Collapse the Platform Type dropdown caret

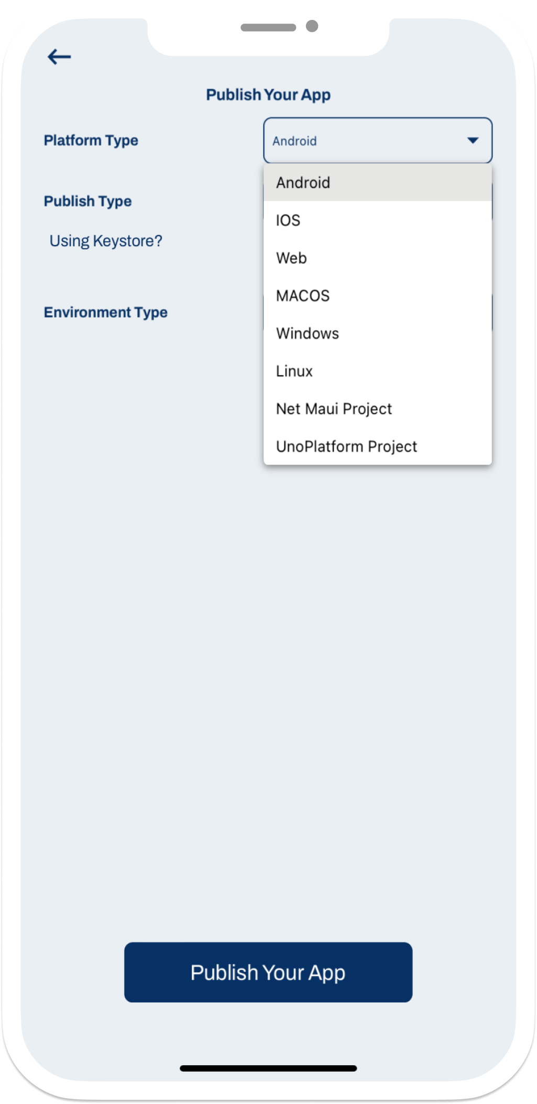pyautogui.click(x=473, y=141)
